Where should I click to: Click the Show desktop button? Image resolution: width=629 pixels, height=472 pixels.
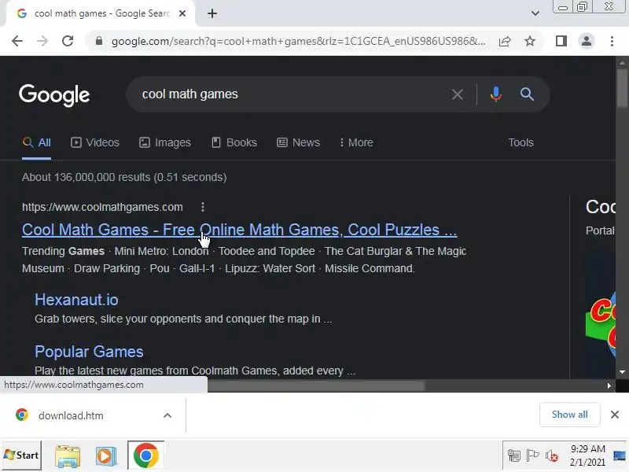(x=620, y=455)
